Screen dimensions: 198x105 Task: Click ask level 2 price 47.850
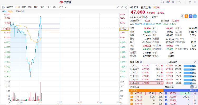[x=173, y=97]
